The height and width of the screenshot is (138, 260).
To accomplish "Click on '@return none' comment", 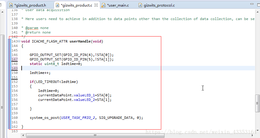I will tap(38, 32).
